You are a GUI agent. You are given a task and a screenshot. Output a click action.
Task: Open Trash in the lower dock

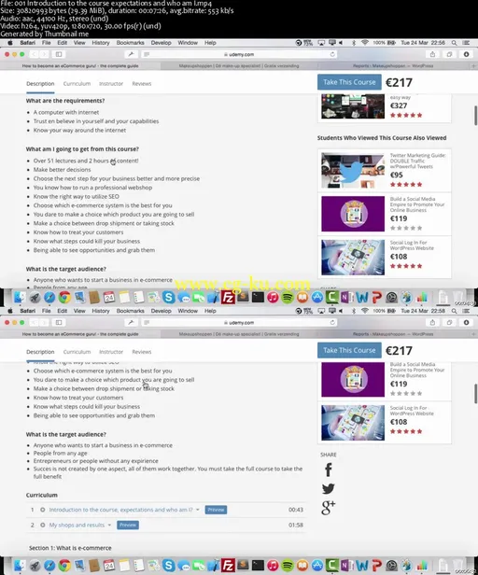[457, 565]
